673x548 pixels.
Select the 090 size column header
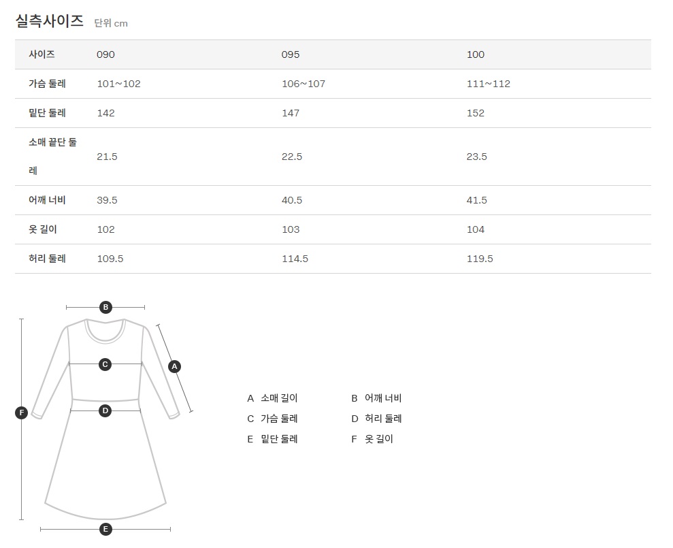(x=105, y=54)
